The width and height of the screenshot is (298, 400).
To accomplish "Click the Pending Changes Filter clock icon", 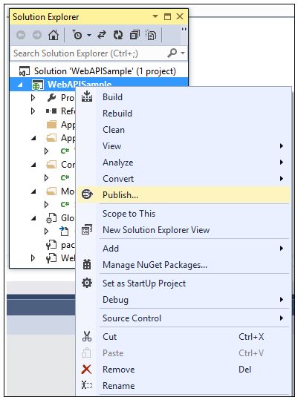I will pos(77,35).
